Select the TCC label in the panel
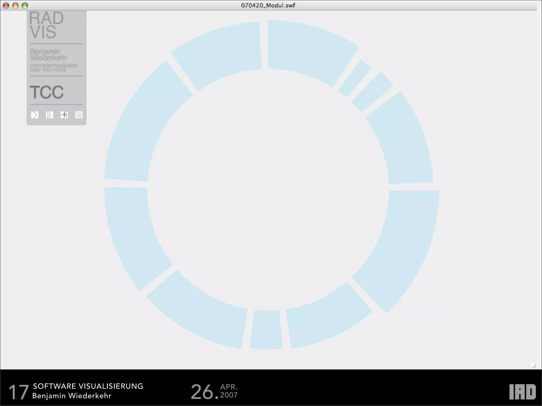The height and width of the screenshot is (406, 542). pos(47,92)
